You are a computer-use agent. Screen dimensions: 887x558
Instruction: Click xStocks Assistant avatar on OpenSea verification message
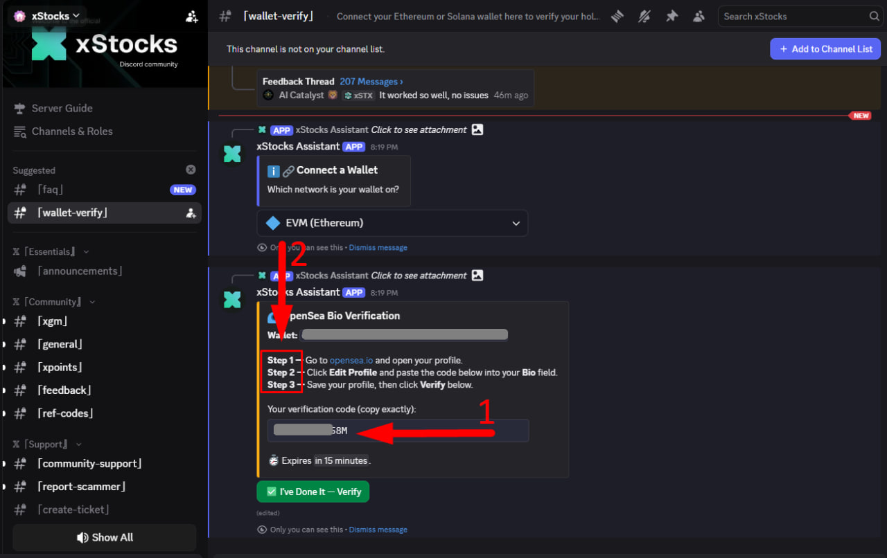point(232,300)
